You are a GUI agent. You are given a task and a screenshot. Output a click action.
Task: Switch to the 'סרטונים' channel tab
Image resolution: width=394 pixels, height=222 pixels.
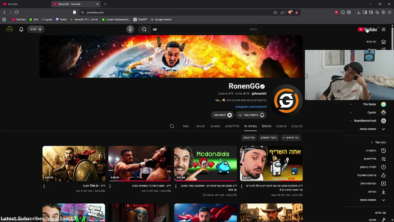click(x=281, y=126)
